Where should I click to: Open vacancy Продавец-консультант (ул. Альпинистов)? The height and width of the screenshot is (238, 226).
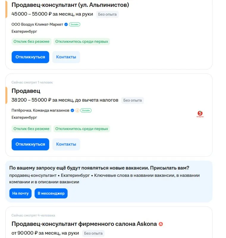(x=70, y=5)
